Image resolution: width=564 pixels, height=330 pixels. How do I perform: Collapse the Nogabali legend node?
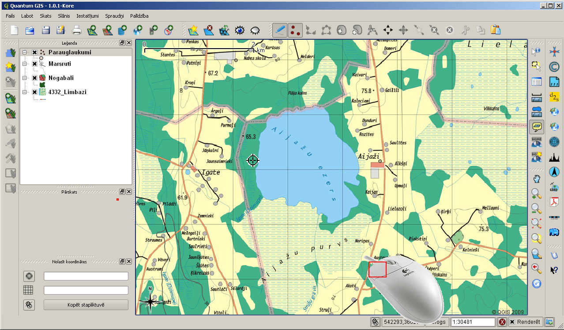(x=25, y=78)
